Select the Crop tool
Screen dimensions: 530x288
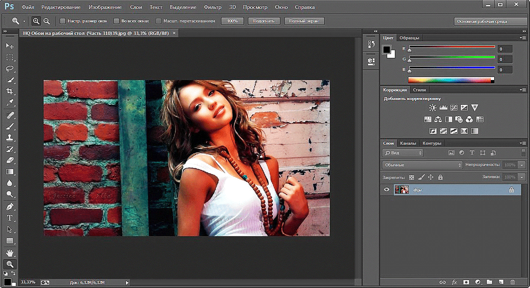pyautogui.click(x=10, y=91)
